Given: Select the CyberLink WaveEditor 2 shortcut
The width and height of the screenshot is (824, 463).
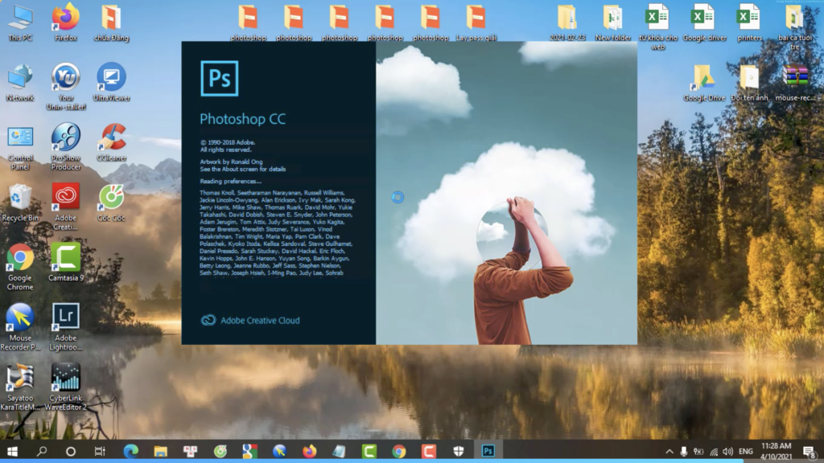Looking at the screenshot, I should tap(66, 387).
